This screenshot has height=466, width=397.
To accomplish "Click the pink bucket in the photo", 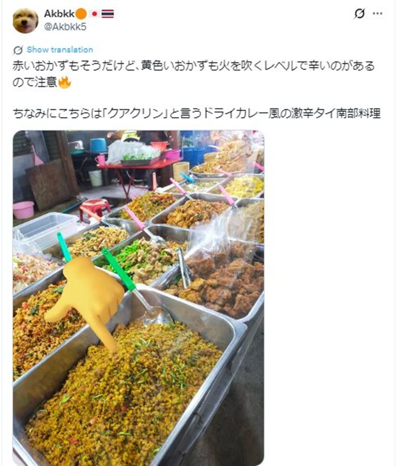I will tap(23, 210).
